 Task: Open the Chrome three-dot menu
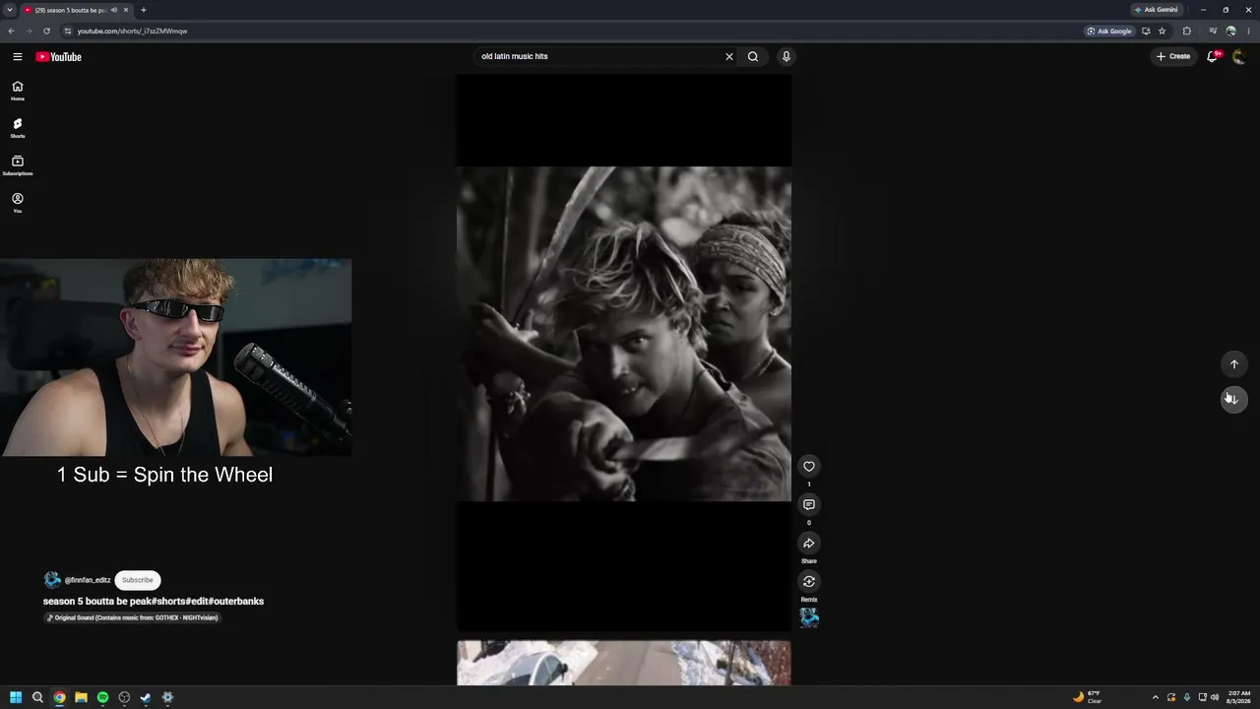click(1248, 31)
